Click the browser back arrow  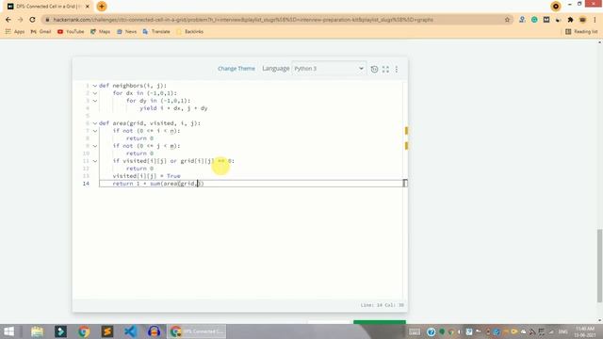click(x=8, y=20)
